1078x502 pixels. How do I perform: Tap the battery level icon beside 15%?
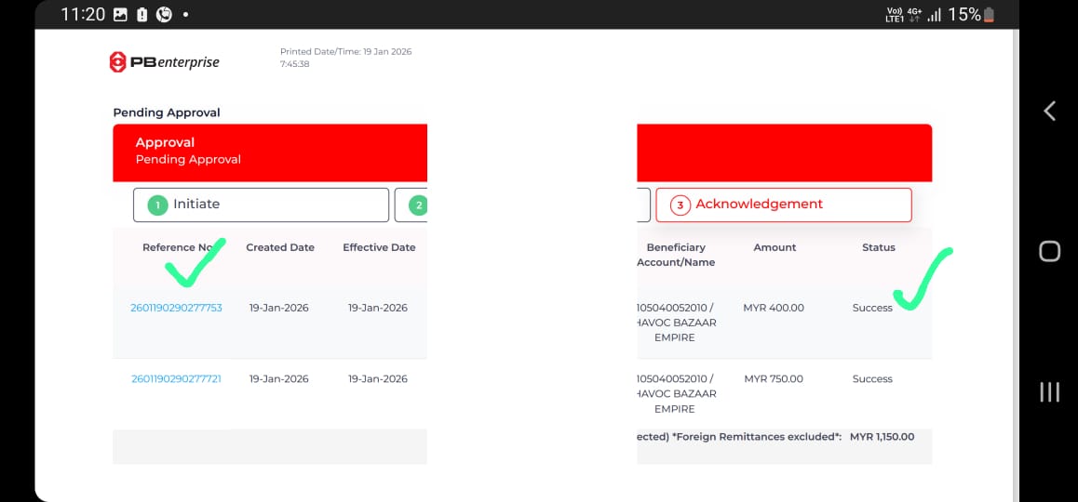click(x=989, y=15)
